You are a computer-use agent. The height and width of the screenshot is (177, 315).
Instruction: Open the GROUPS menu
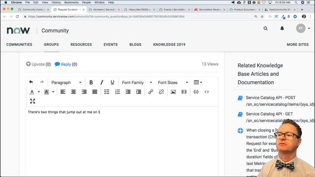click(x=51, y=45)
